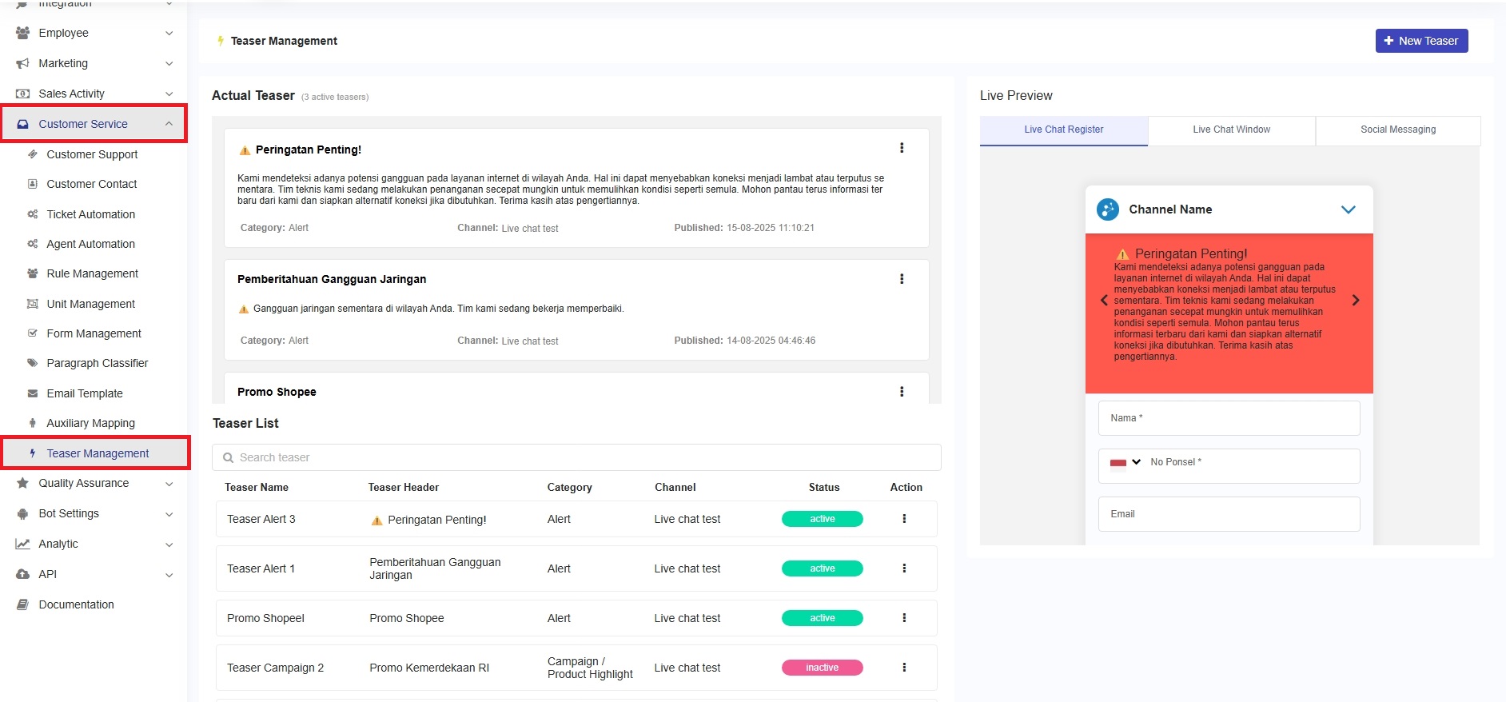Click the Channel Name avatar icon

[1108, 209]
